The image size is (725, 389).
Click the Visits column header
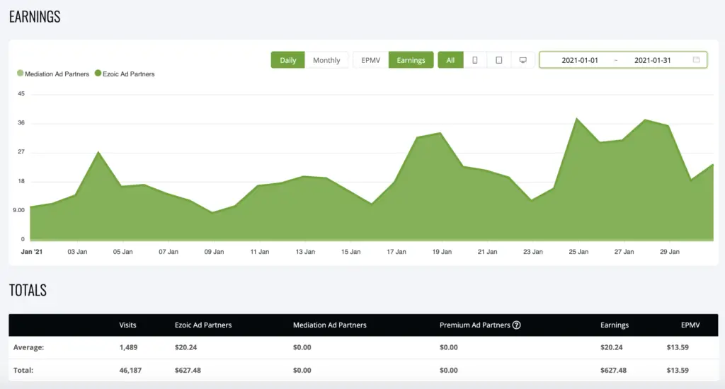[127, 325]
